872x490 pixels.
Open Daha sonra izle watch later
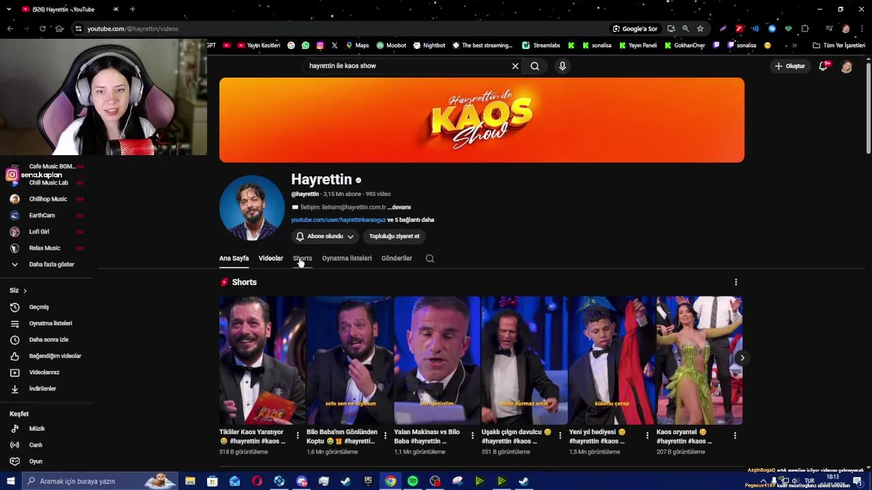click(x=46, y=340)
